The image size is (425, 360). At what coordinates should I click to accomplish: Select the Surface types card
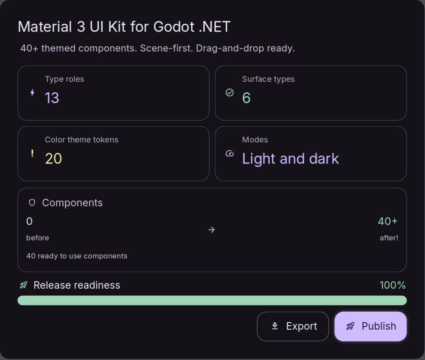[x=311, y=93]
